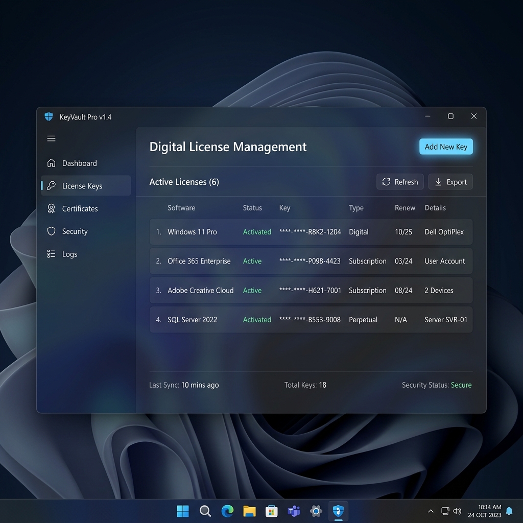Click the Add New Key button

[446, 147]
